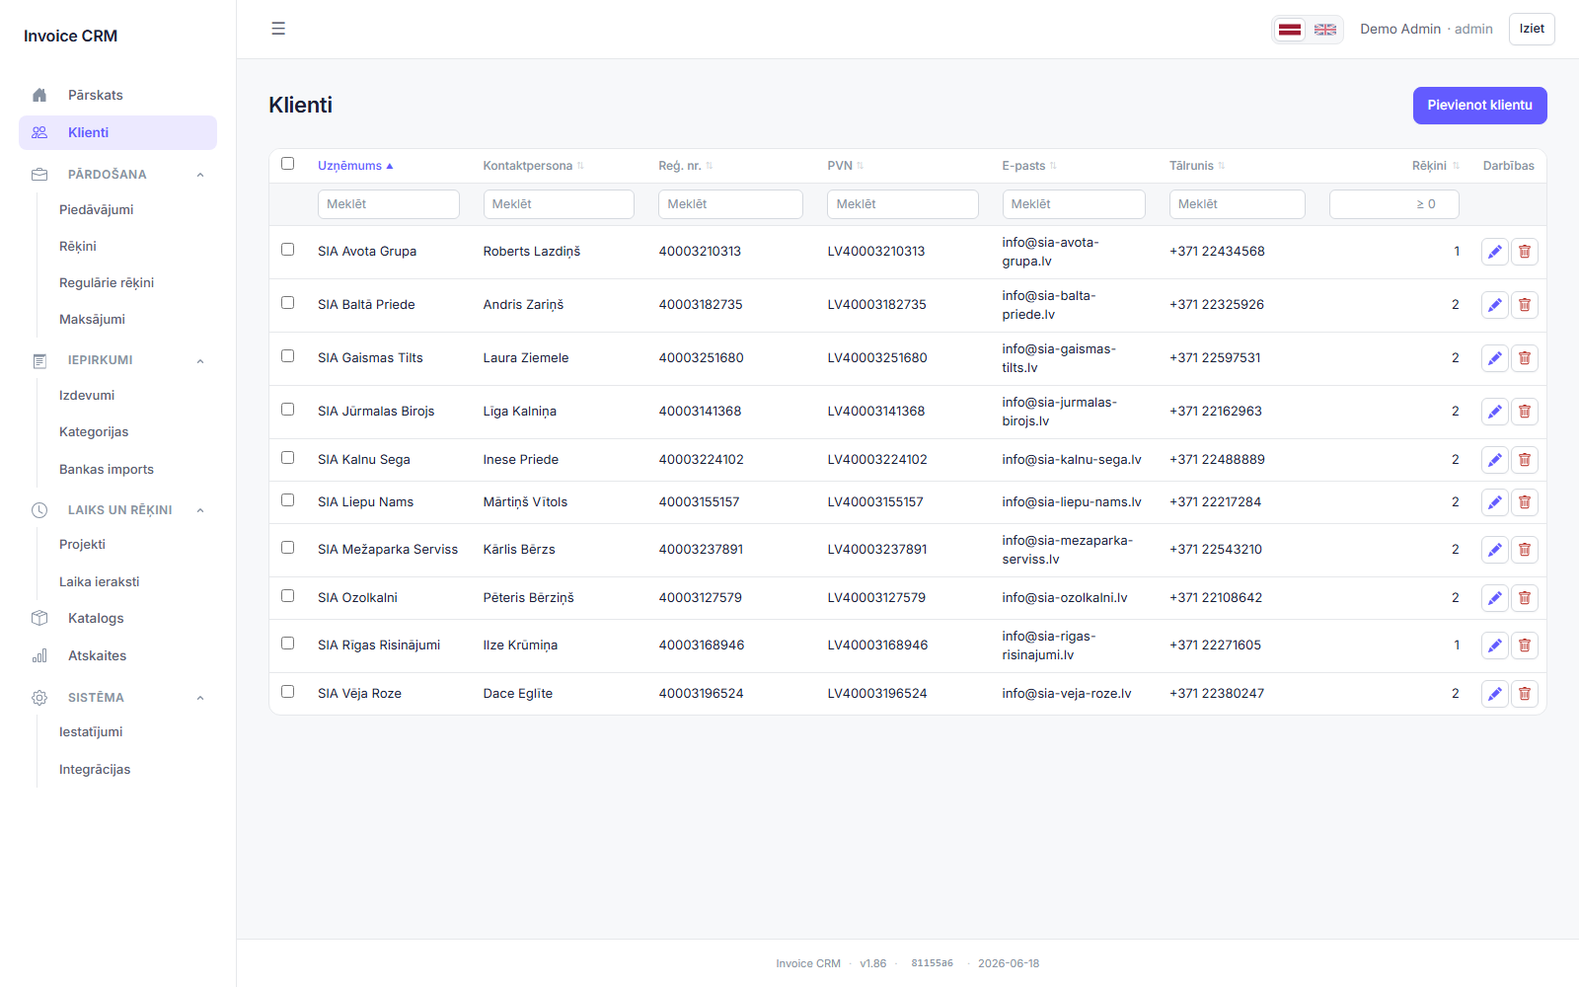Edit SIA Jūrmalas Birojs client
This screenshot has height=987, width=1579.
[1495, 412]
